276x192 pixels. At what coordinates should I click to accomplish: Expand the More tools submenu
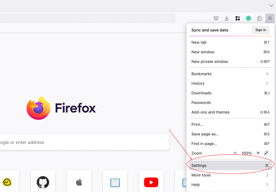[230, 175]
